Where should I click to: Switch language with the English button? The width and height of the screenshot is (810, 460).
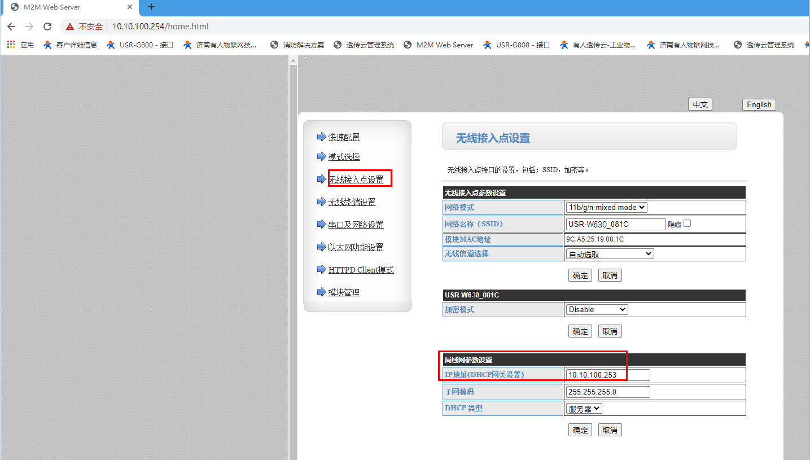point(759,104)
